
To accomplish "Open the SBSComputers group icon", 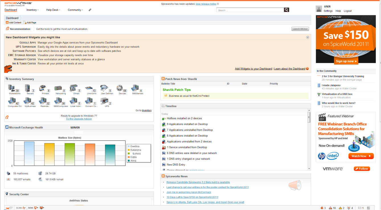I will pos(58,101).
